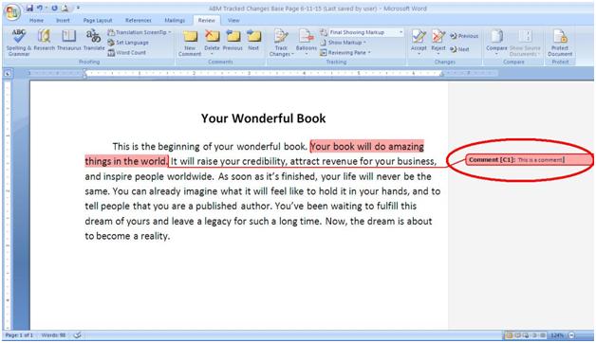Accept the tracked change
Screen dimensions: 596x343
pos(419,42)
